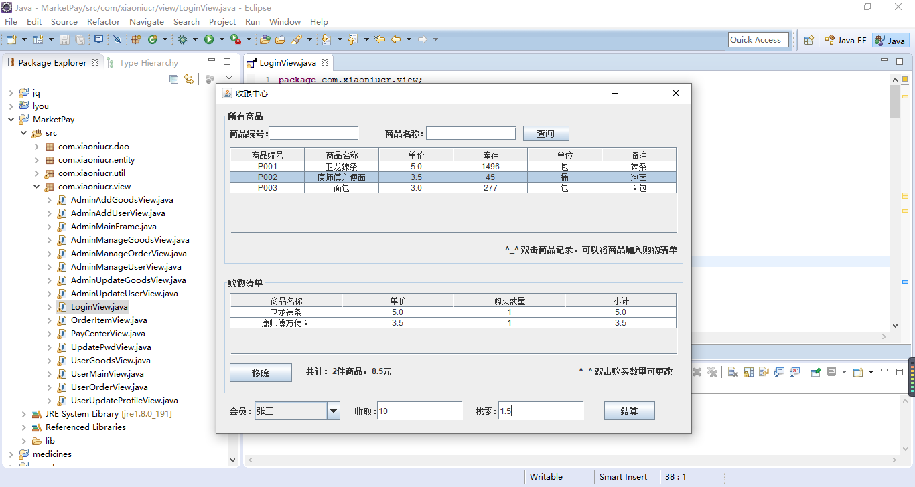Click the Open Perspective icon
This screenshot has height=487, width=915.
point(808,40)
